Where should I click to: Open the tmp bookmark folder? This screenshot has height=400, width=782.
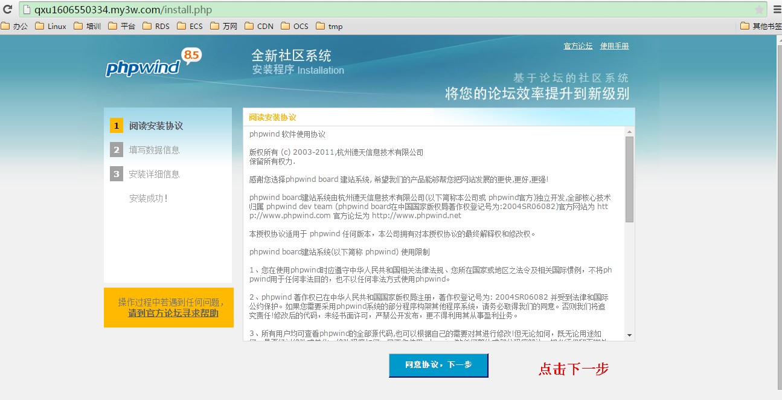pos(329,26)
